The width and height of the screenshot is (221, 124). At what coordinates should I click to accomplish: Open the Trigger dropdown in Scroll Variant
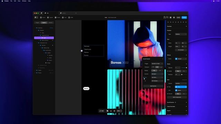coord(157,64)
